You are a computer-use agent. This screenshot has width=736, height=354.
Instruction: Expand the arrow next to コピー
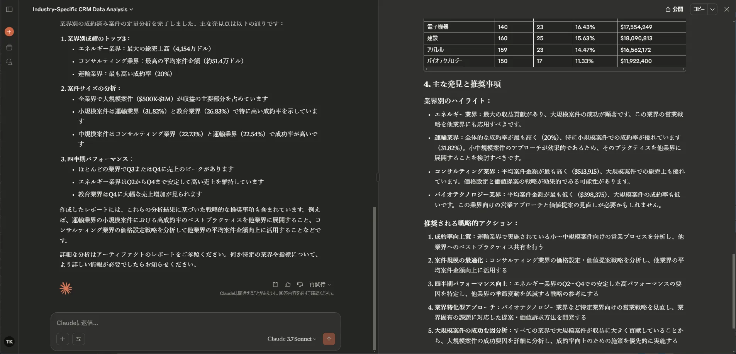[712, 9]
